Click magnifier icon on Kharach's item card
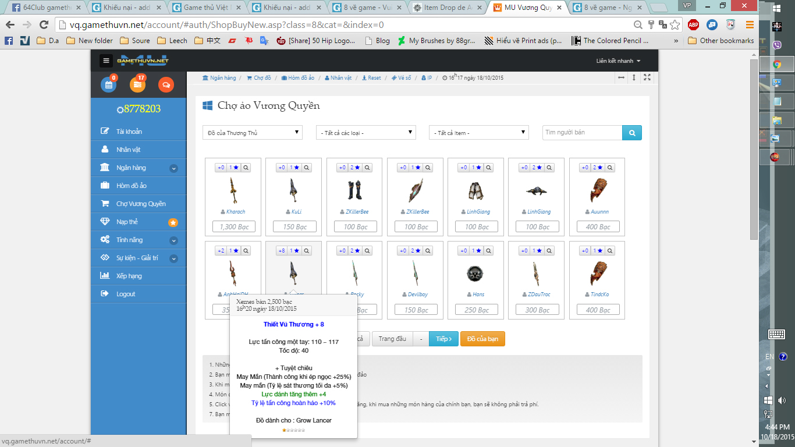Image resolution: width=795 pixels, height=447 pixels. pos(246,168)
